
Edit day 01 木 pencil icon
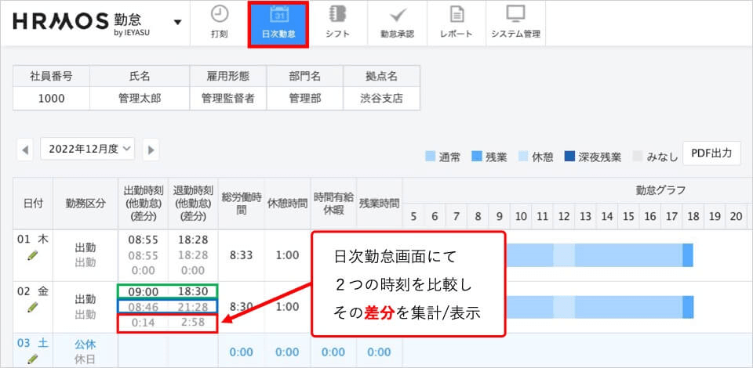[32, 255]
